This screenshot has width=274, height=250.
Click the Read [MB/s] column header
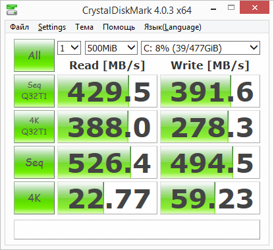pyautogui.click(x=107, y=65)
